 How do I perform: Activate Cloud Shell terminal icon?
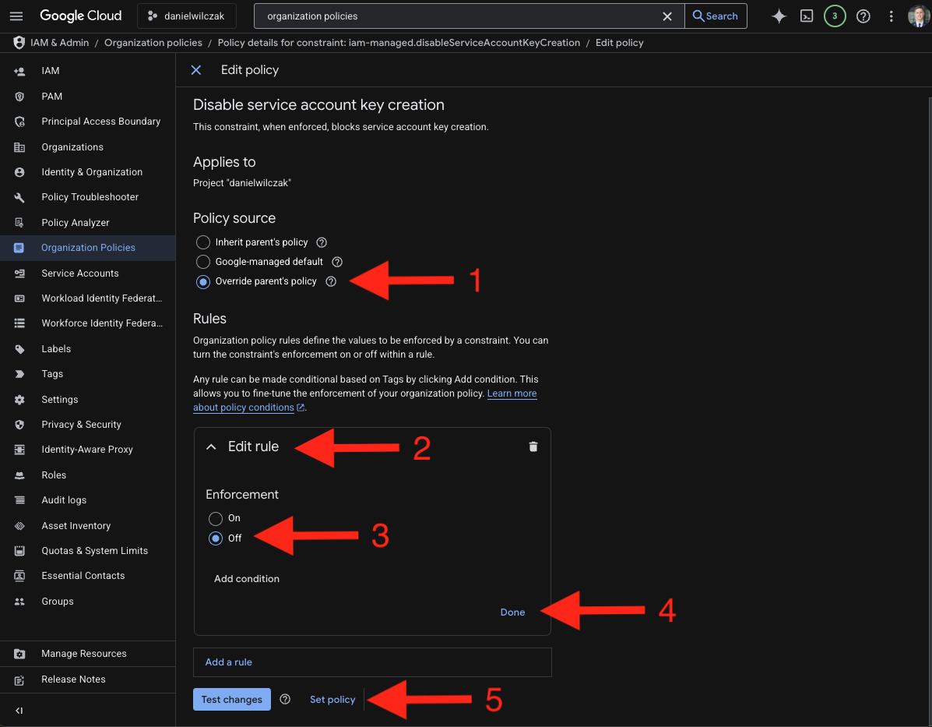coord(807,16)
